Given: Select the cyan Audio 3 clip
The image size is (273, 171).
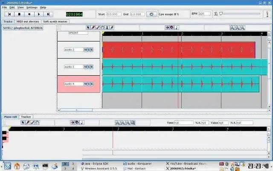Looking at the screenshot, I should (185, 67).
